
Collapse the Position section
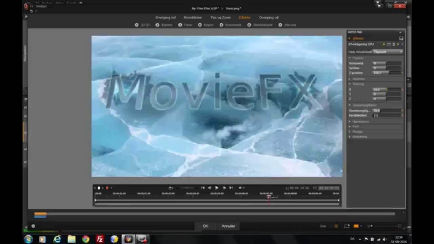pyautogui.click(x=350, y=58)
